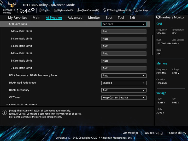Click the 3600 MHz CPU frequency value

click(161, 33)
